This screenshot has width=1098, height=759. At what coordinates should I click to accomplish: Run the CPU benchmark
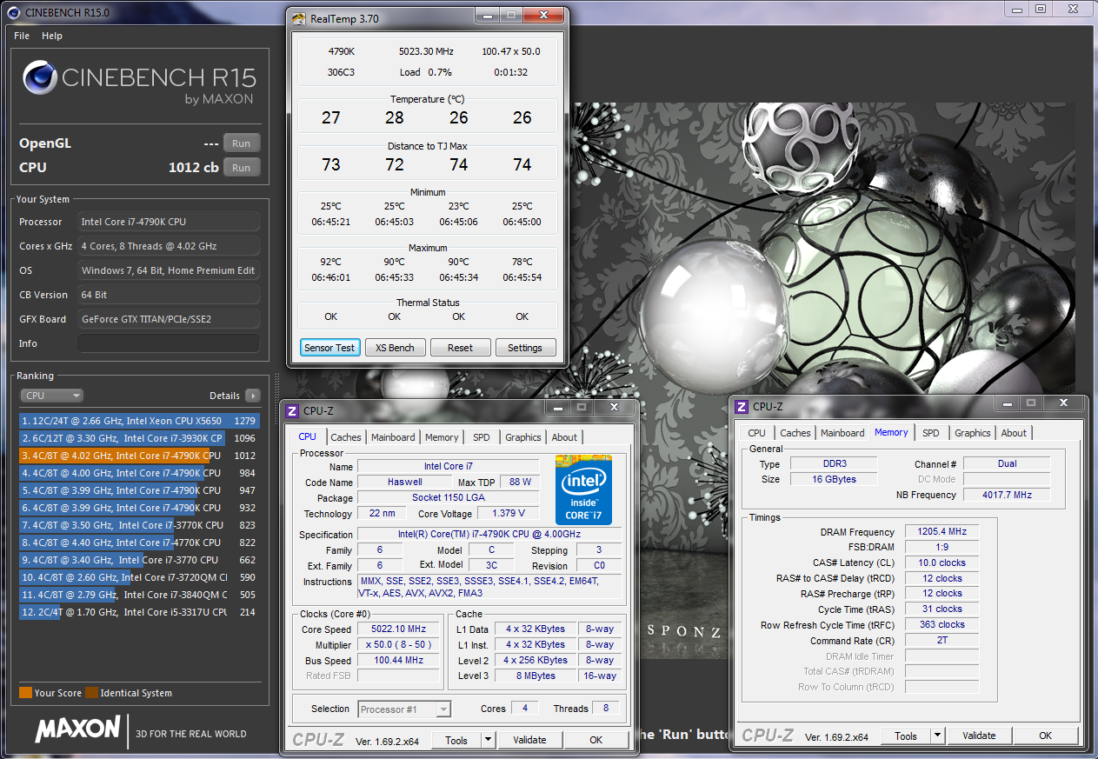[x=242, y=168]
